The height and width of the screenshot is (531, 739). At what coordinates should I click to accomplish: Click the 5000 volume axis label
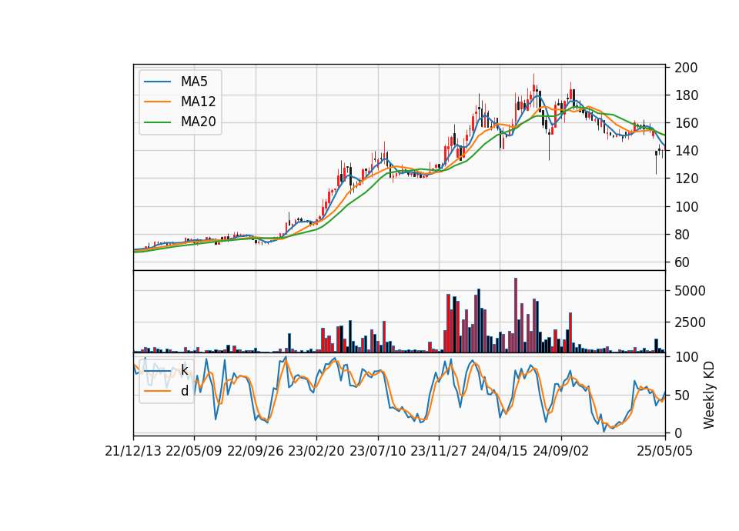(x=690, y=291)
